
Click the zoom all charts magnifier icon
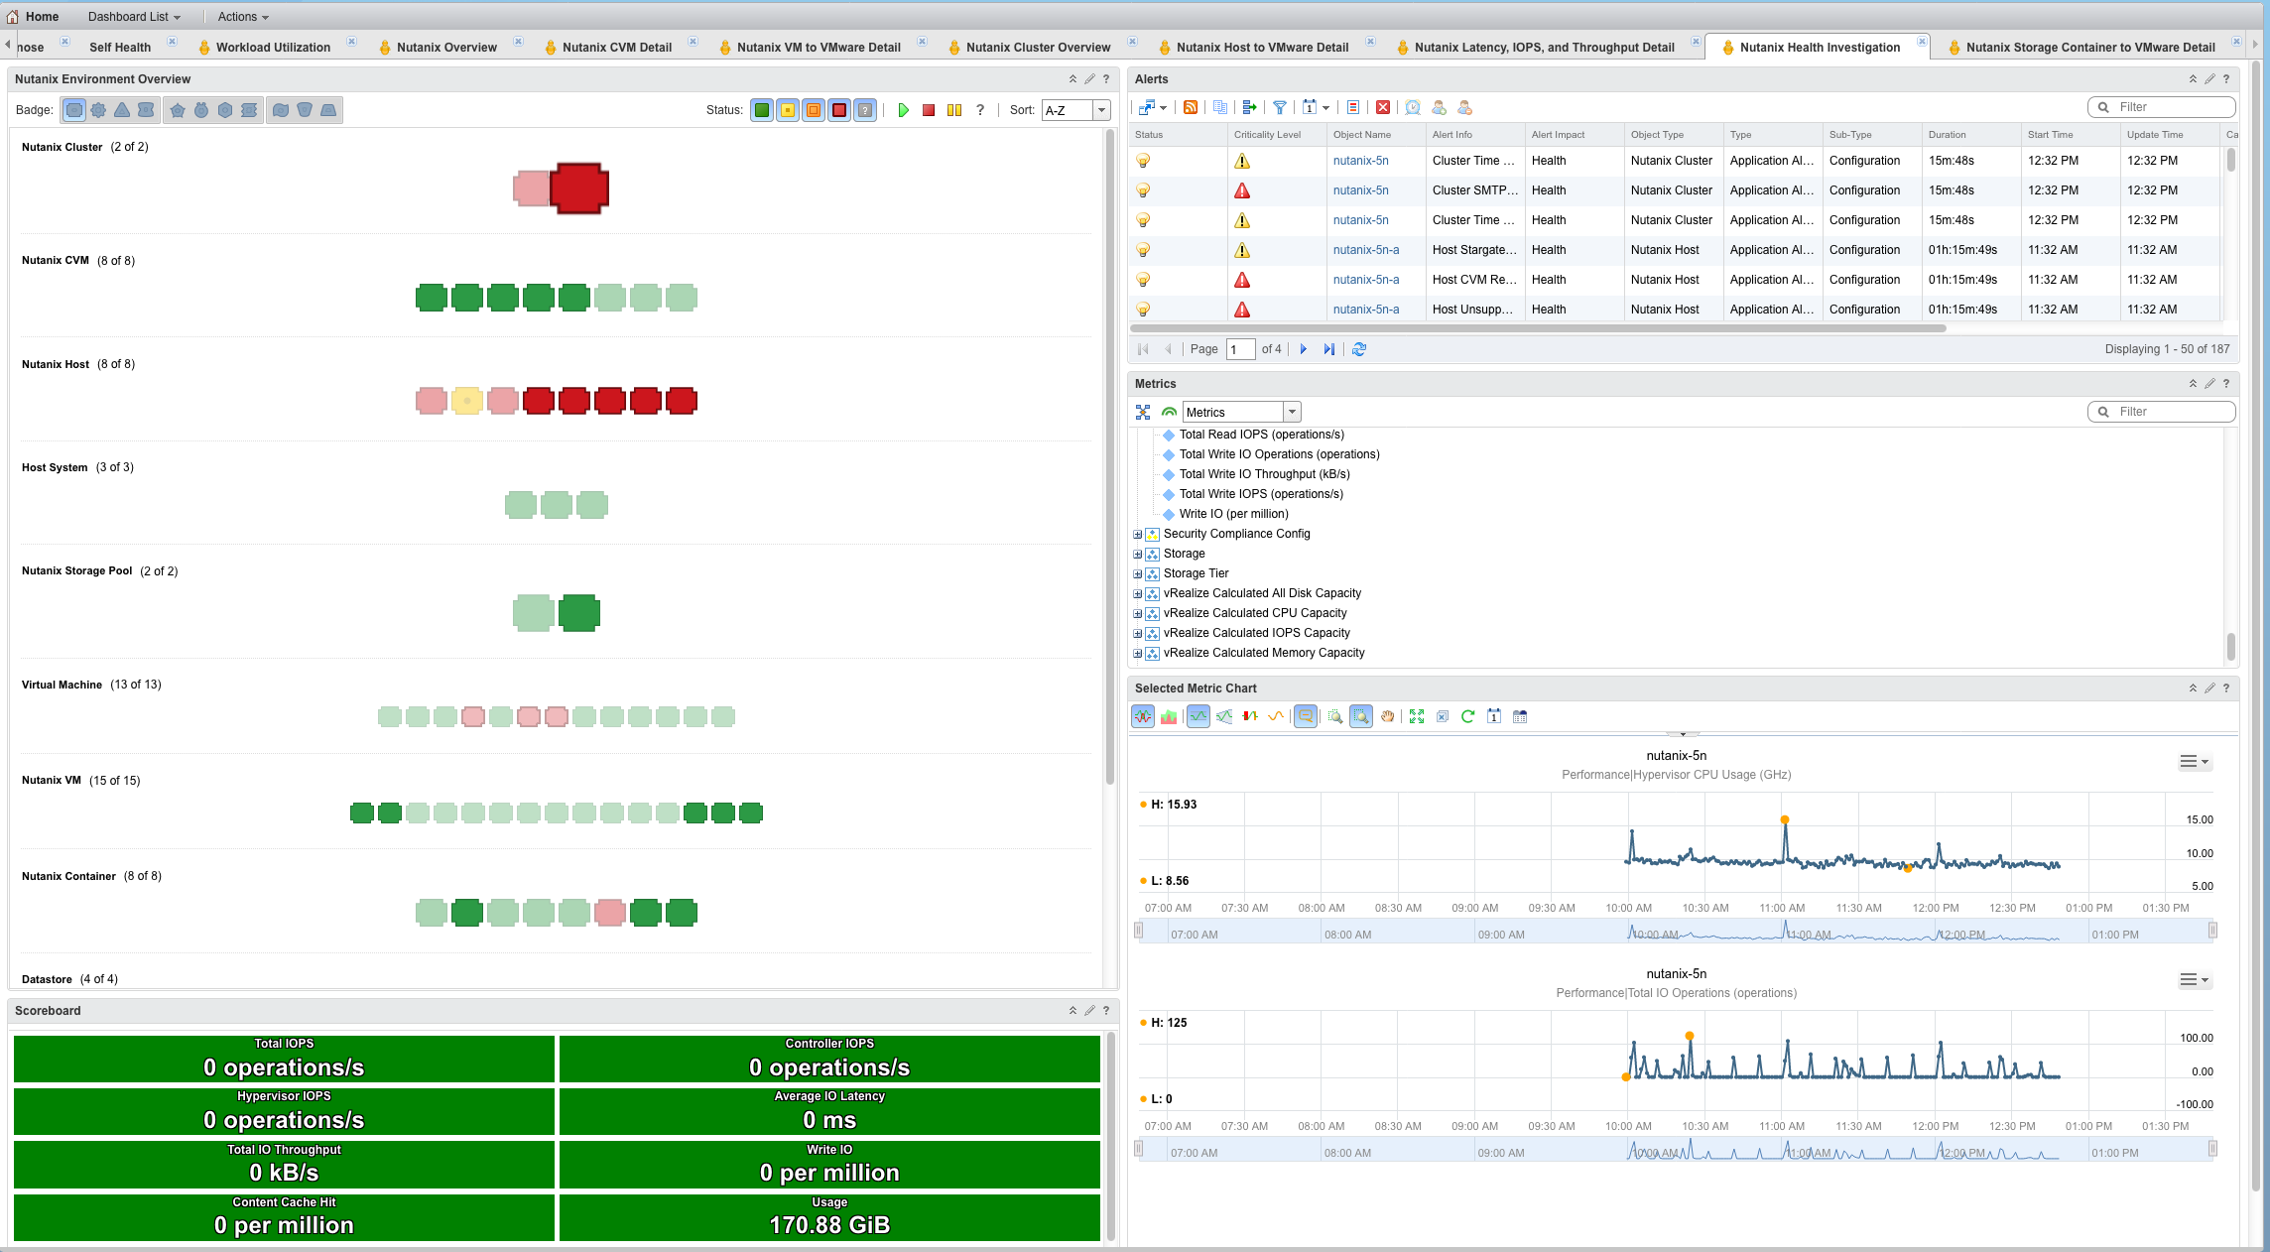1335,716
